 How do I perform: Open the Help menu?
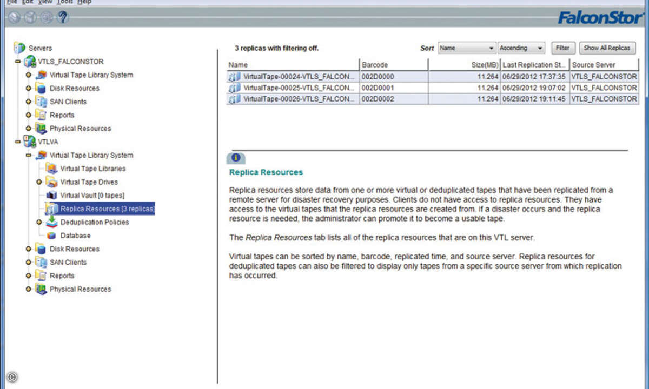(84, 2)
